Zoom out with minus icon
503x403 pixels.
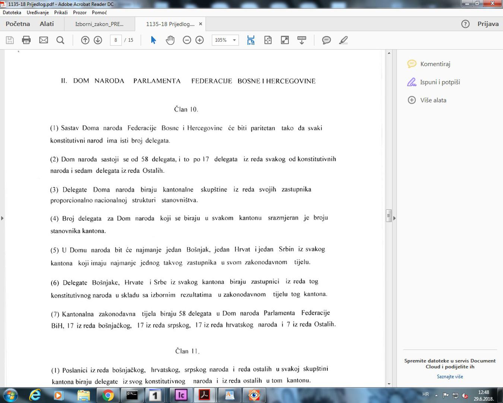click(187, 40)
